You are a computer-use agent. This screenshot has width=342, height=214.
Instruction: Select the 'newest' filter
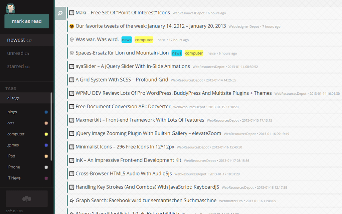click(16, 40)
